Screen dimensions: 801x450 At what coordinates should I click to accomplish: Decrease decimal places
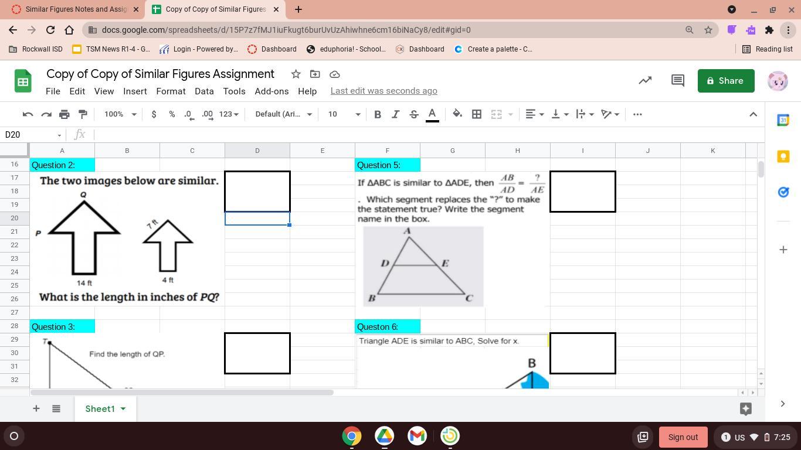coord(189,114)
